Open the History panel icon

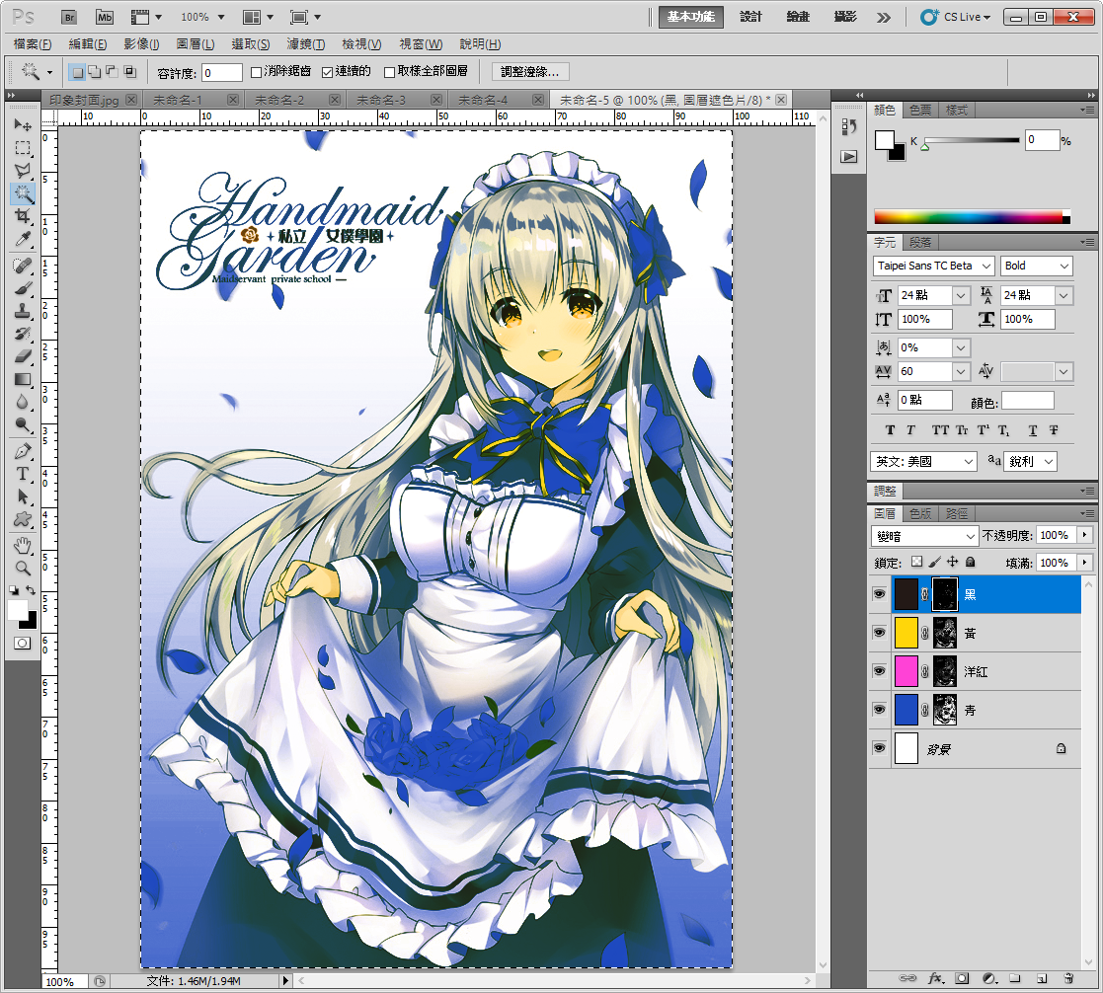[x=849, y=126]
